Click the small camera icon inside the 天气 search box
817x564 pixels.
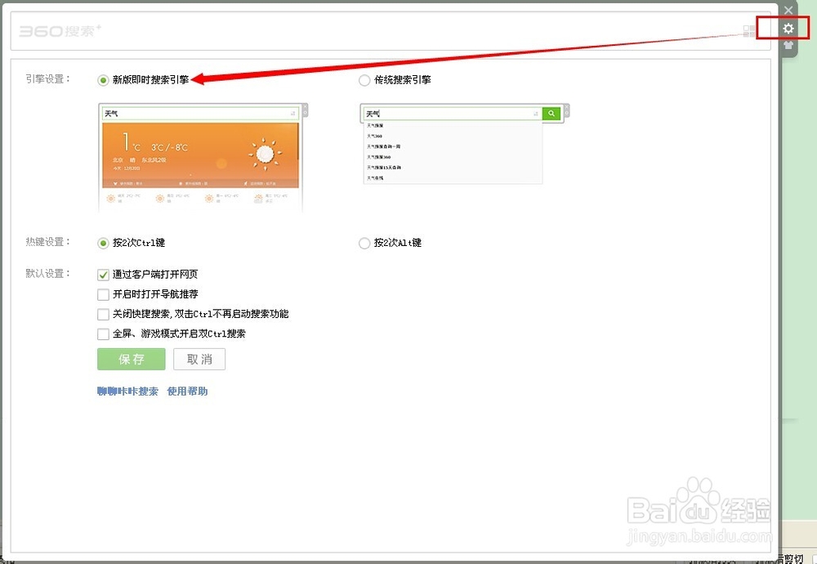(535, 112)
